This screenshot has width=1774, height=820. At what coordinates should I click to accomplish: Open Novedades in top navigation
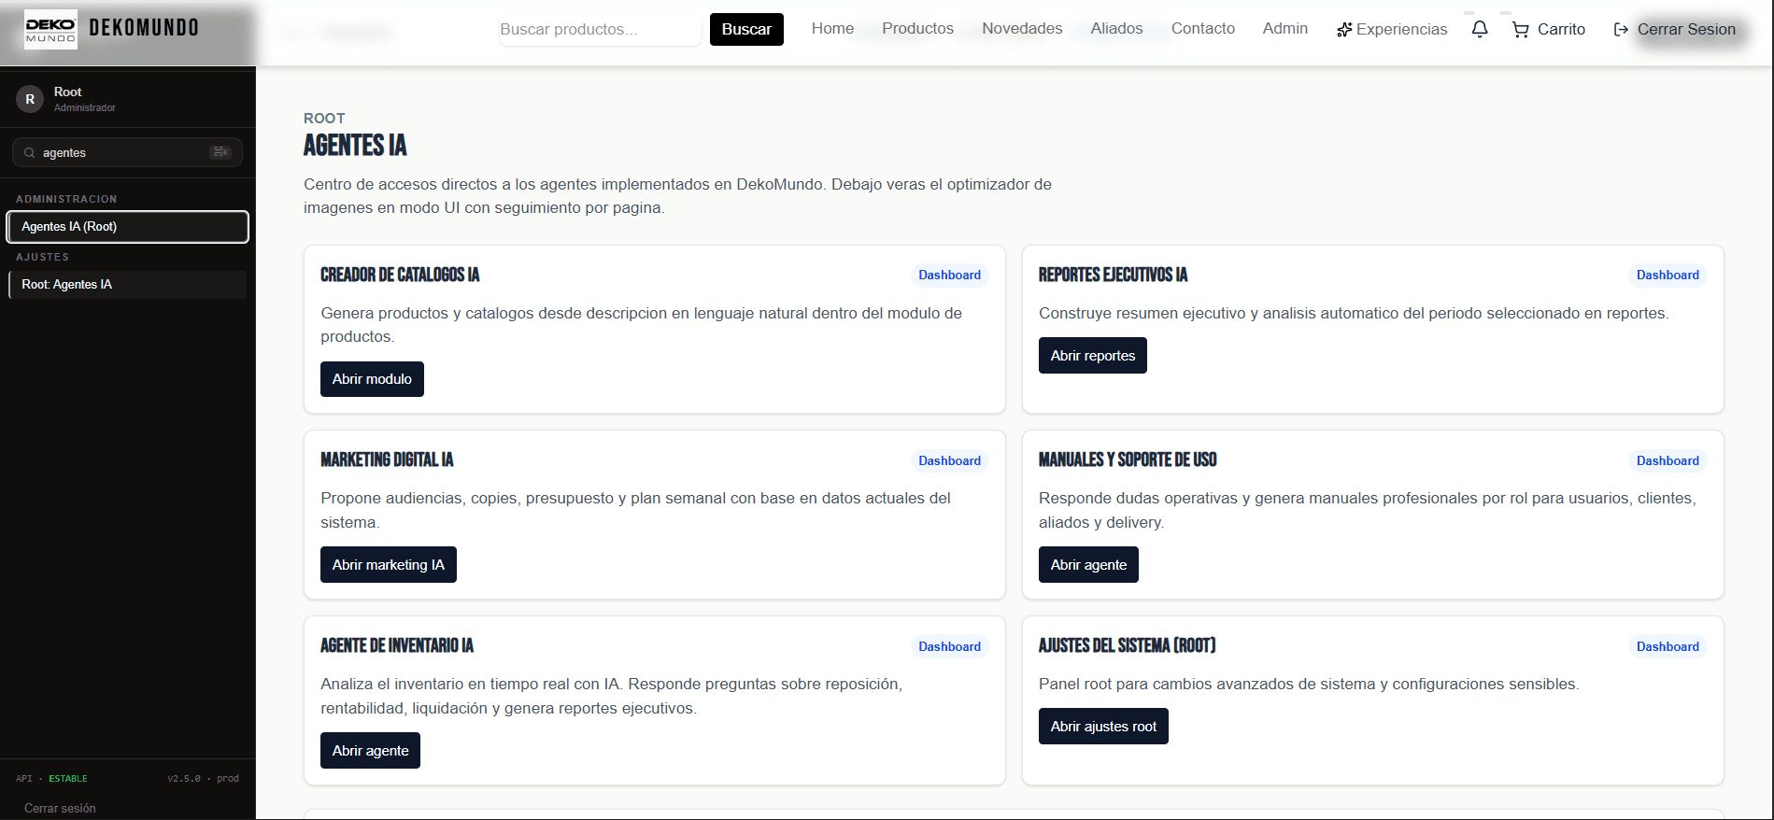[1022, 28]
